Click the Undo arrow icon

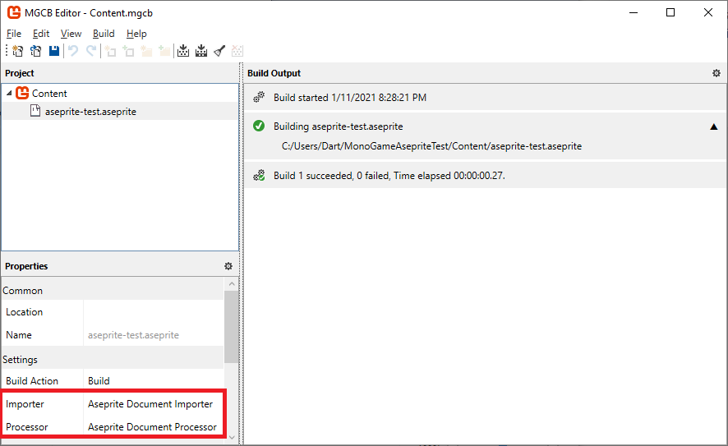[x=73, y=51]
